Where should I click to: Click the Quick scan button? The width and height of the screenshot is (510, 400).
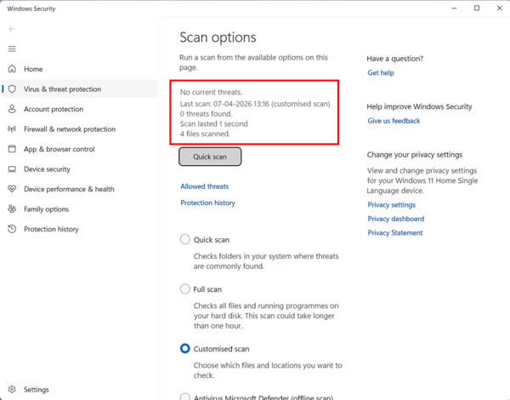click(x=210, y=157)
